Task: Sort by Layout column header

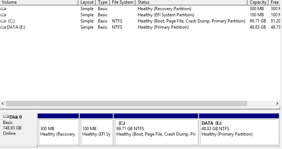Action: pos(87,3)
